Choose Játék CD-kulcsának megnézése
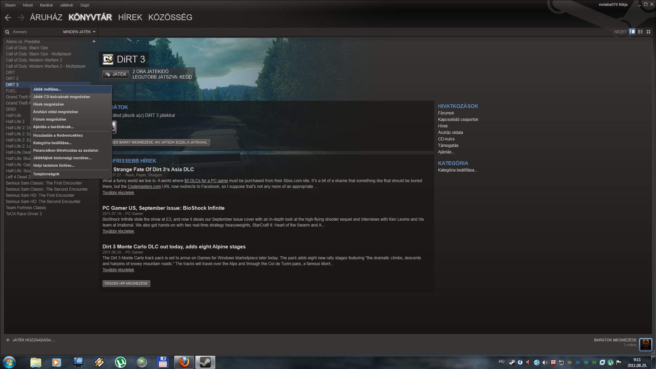656x369 pixels. [71, 97]
